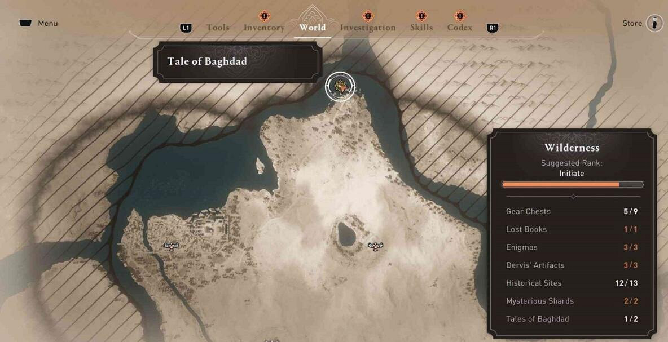
Task: Click the R1 next tab button
Action: click(x=493, y=28)
